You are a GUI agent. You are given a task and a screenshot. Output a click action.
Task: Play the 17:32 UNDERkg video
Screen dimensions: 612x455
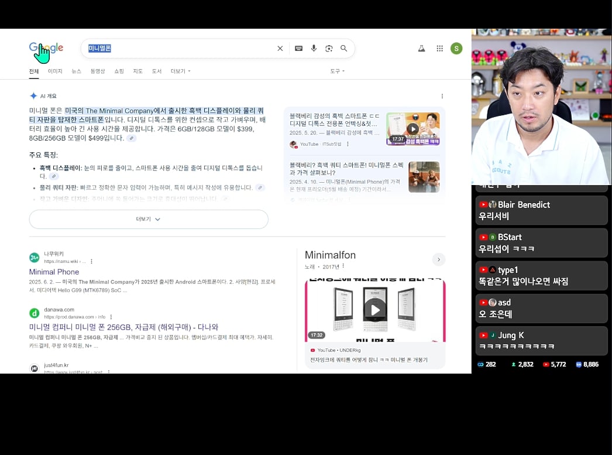375,310
